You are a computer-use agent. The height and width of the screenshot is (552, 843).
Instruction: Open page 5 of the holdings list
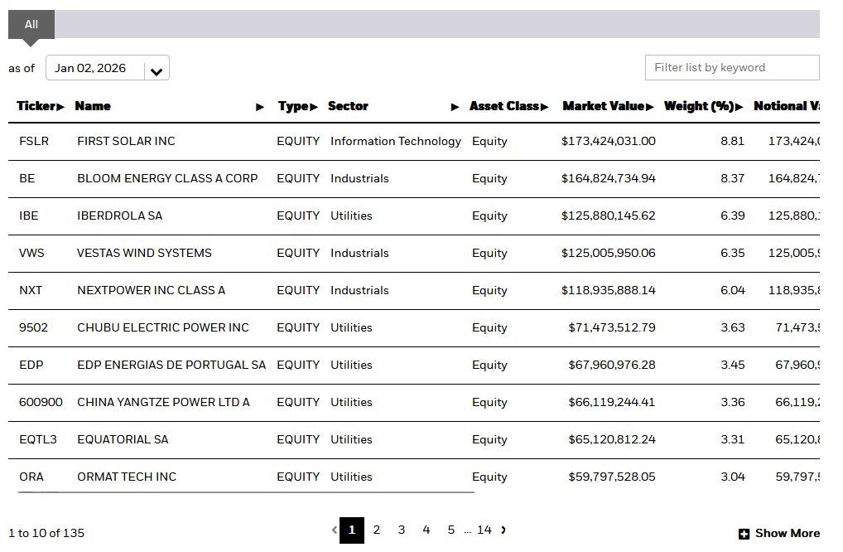click(451, 530)
